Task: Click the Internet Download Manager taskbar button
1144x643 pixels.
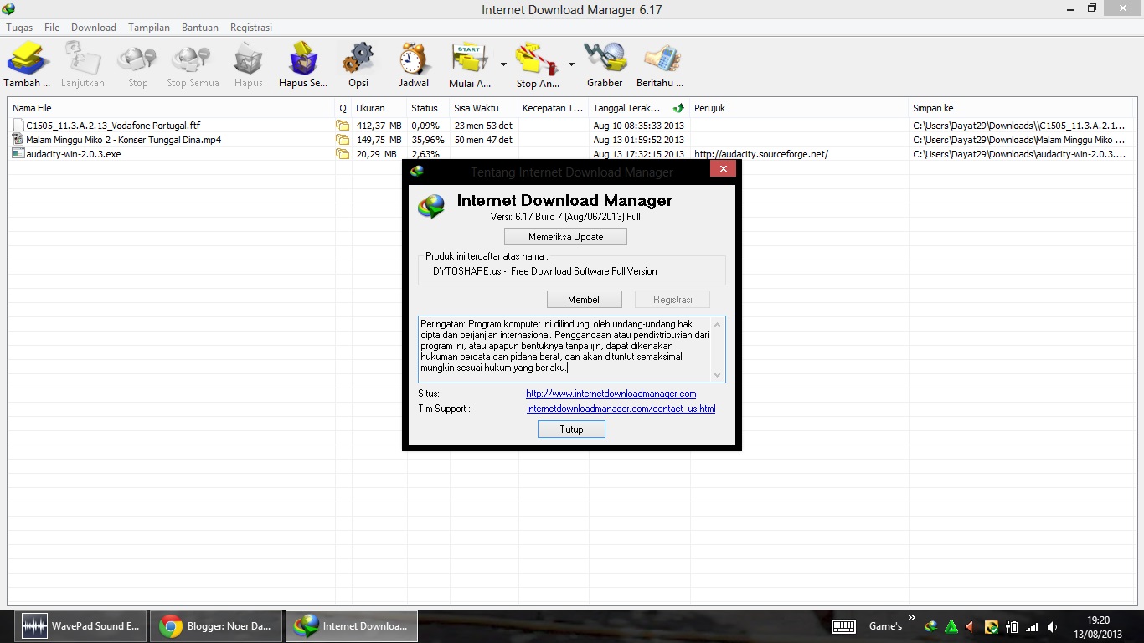Action: pos(352,626)
